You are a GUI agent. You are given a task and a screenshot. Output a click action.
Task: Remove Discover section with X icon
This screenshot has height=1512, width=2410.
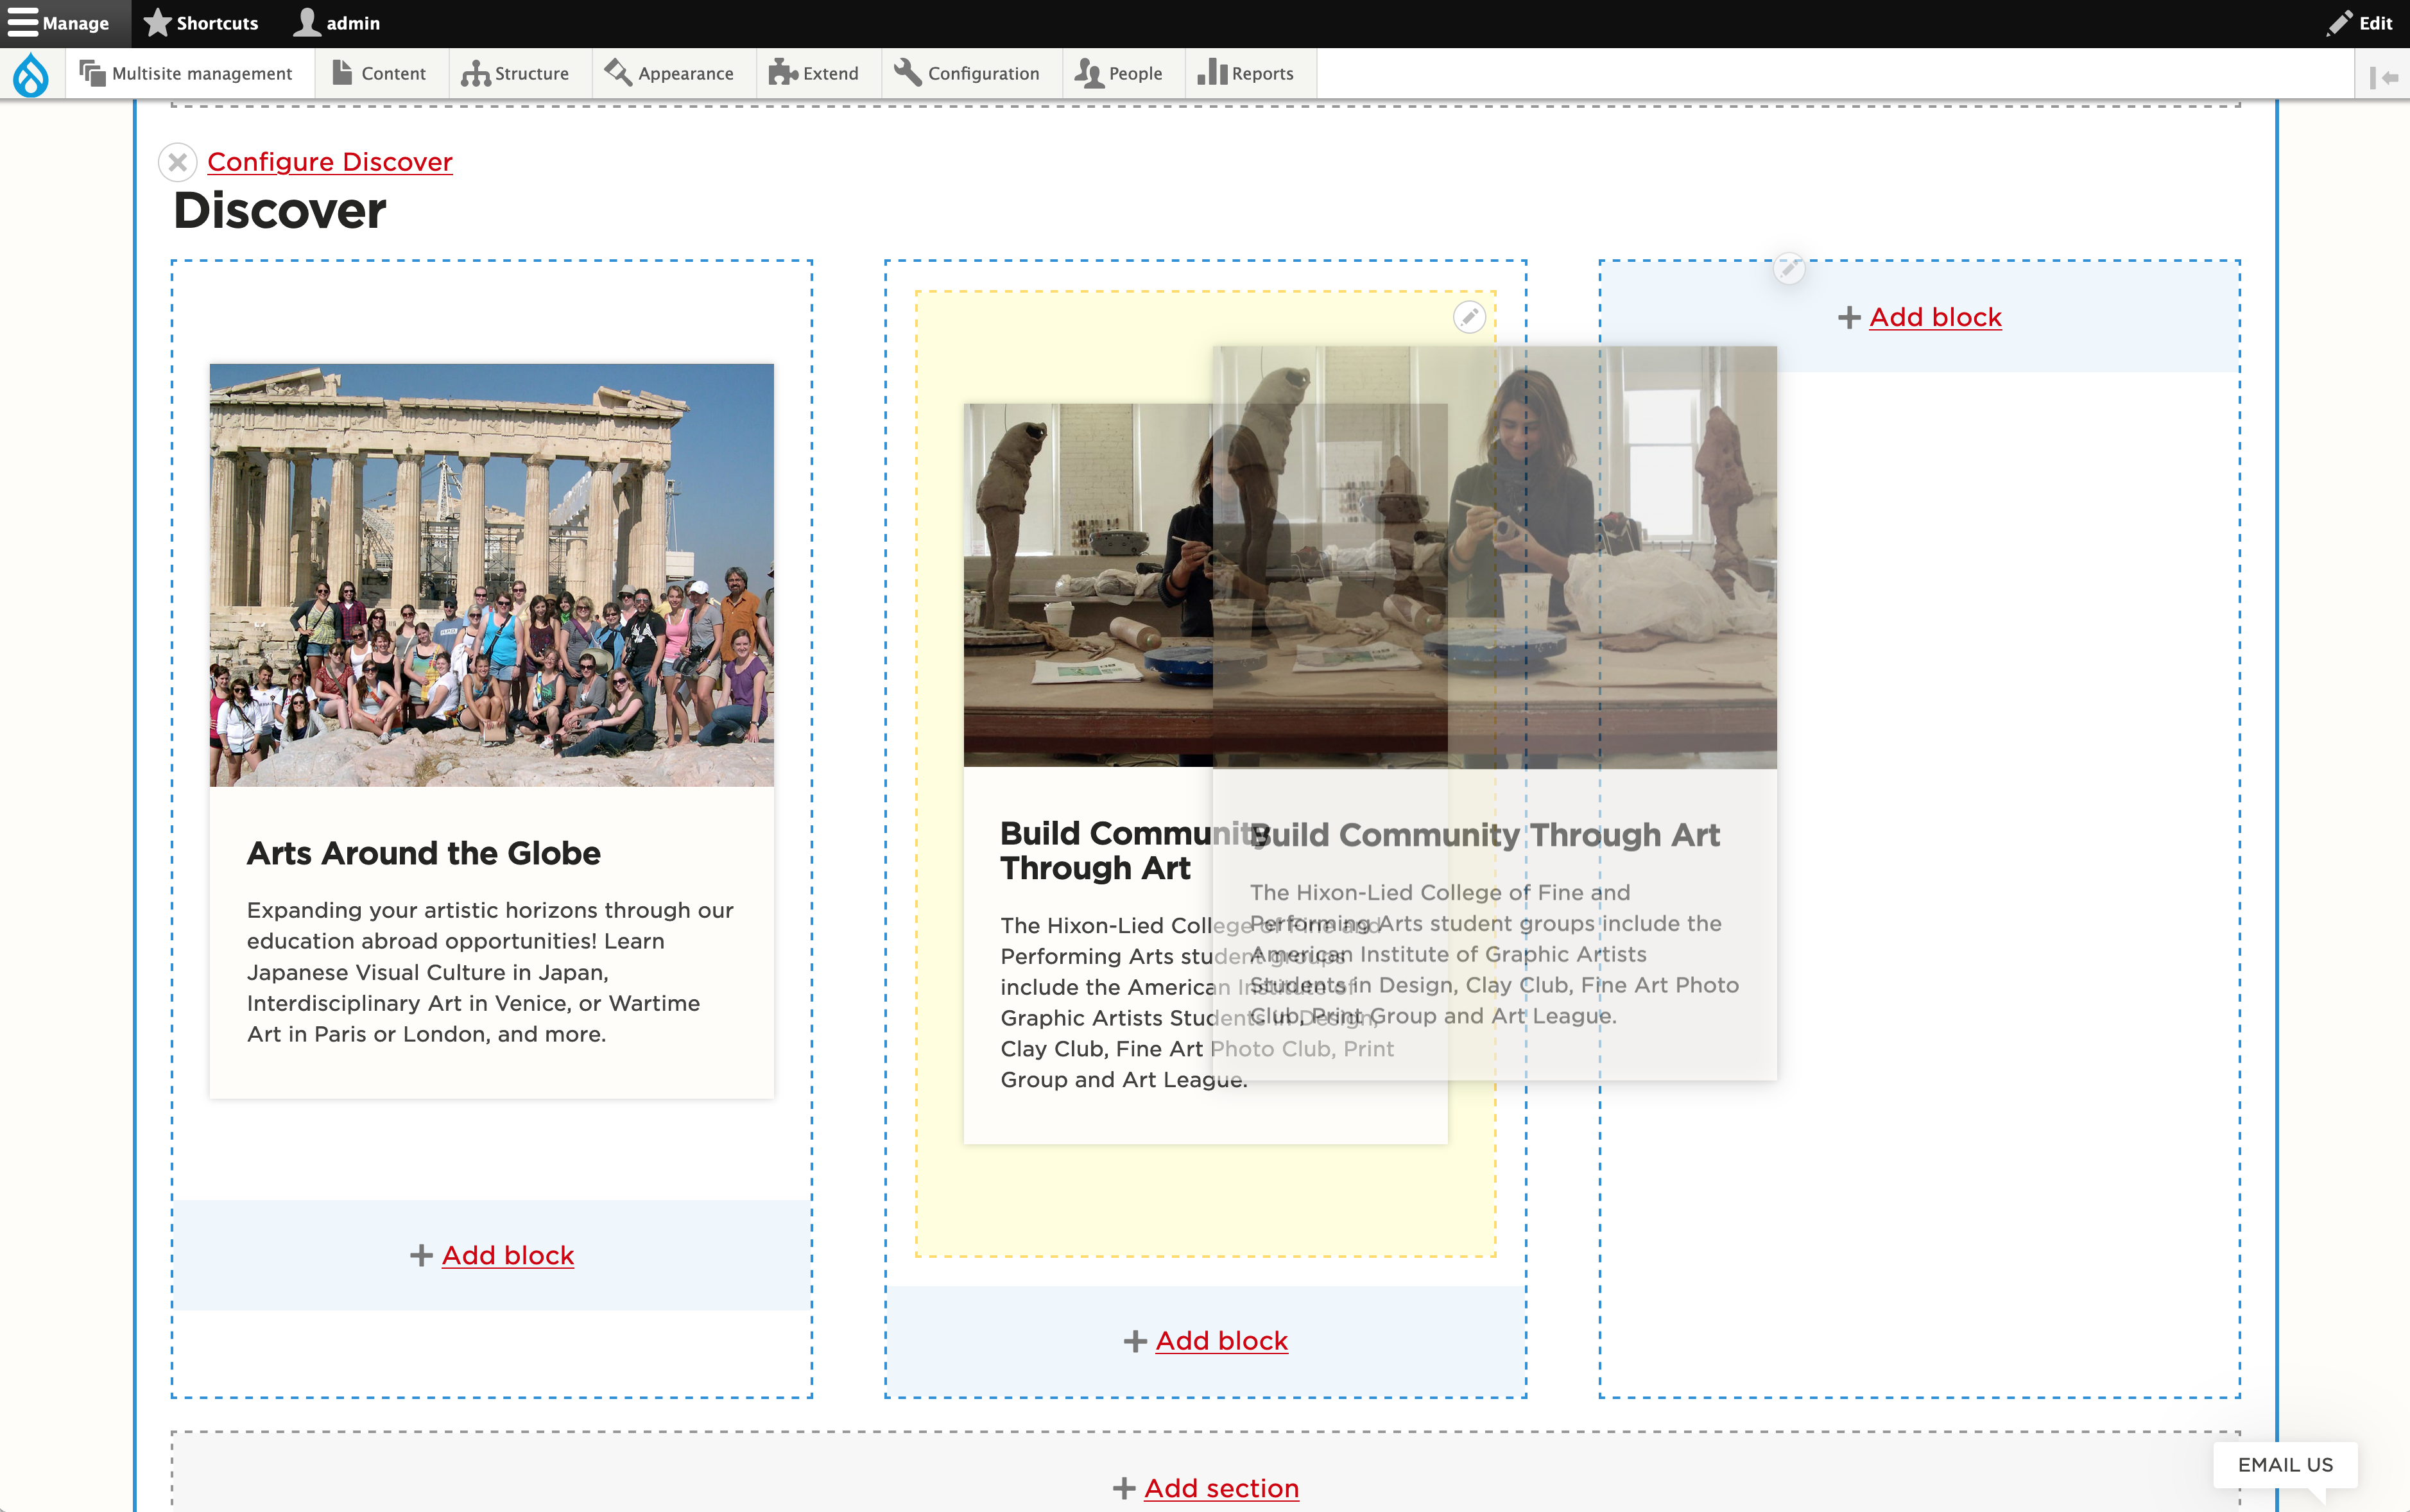coord(178,162)
